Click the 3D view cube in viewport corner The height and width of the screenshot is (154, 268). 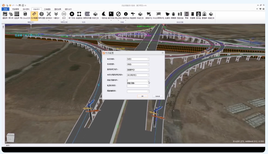[10, 138]
